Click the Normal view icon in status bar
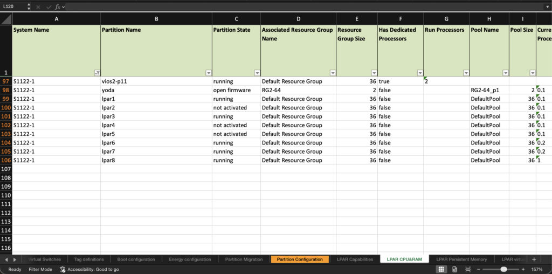This screenshot has width=552, height=274. click(440, 269)
